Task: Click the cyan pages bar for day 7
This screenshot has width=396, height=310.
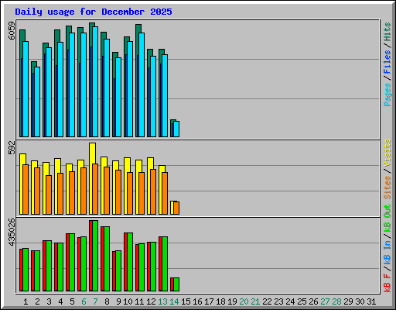Action: point(95,81)
